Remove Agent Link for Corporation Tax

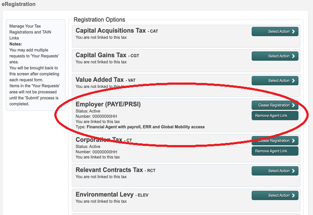point(275,151)
